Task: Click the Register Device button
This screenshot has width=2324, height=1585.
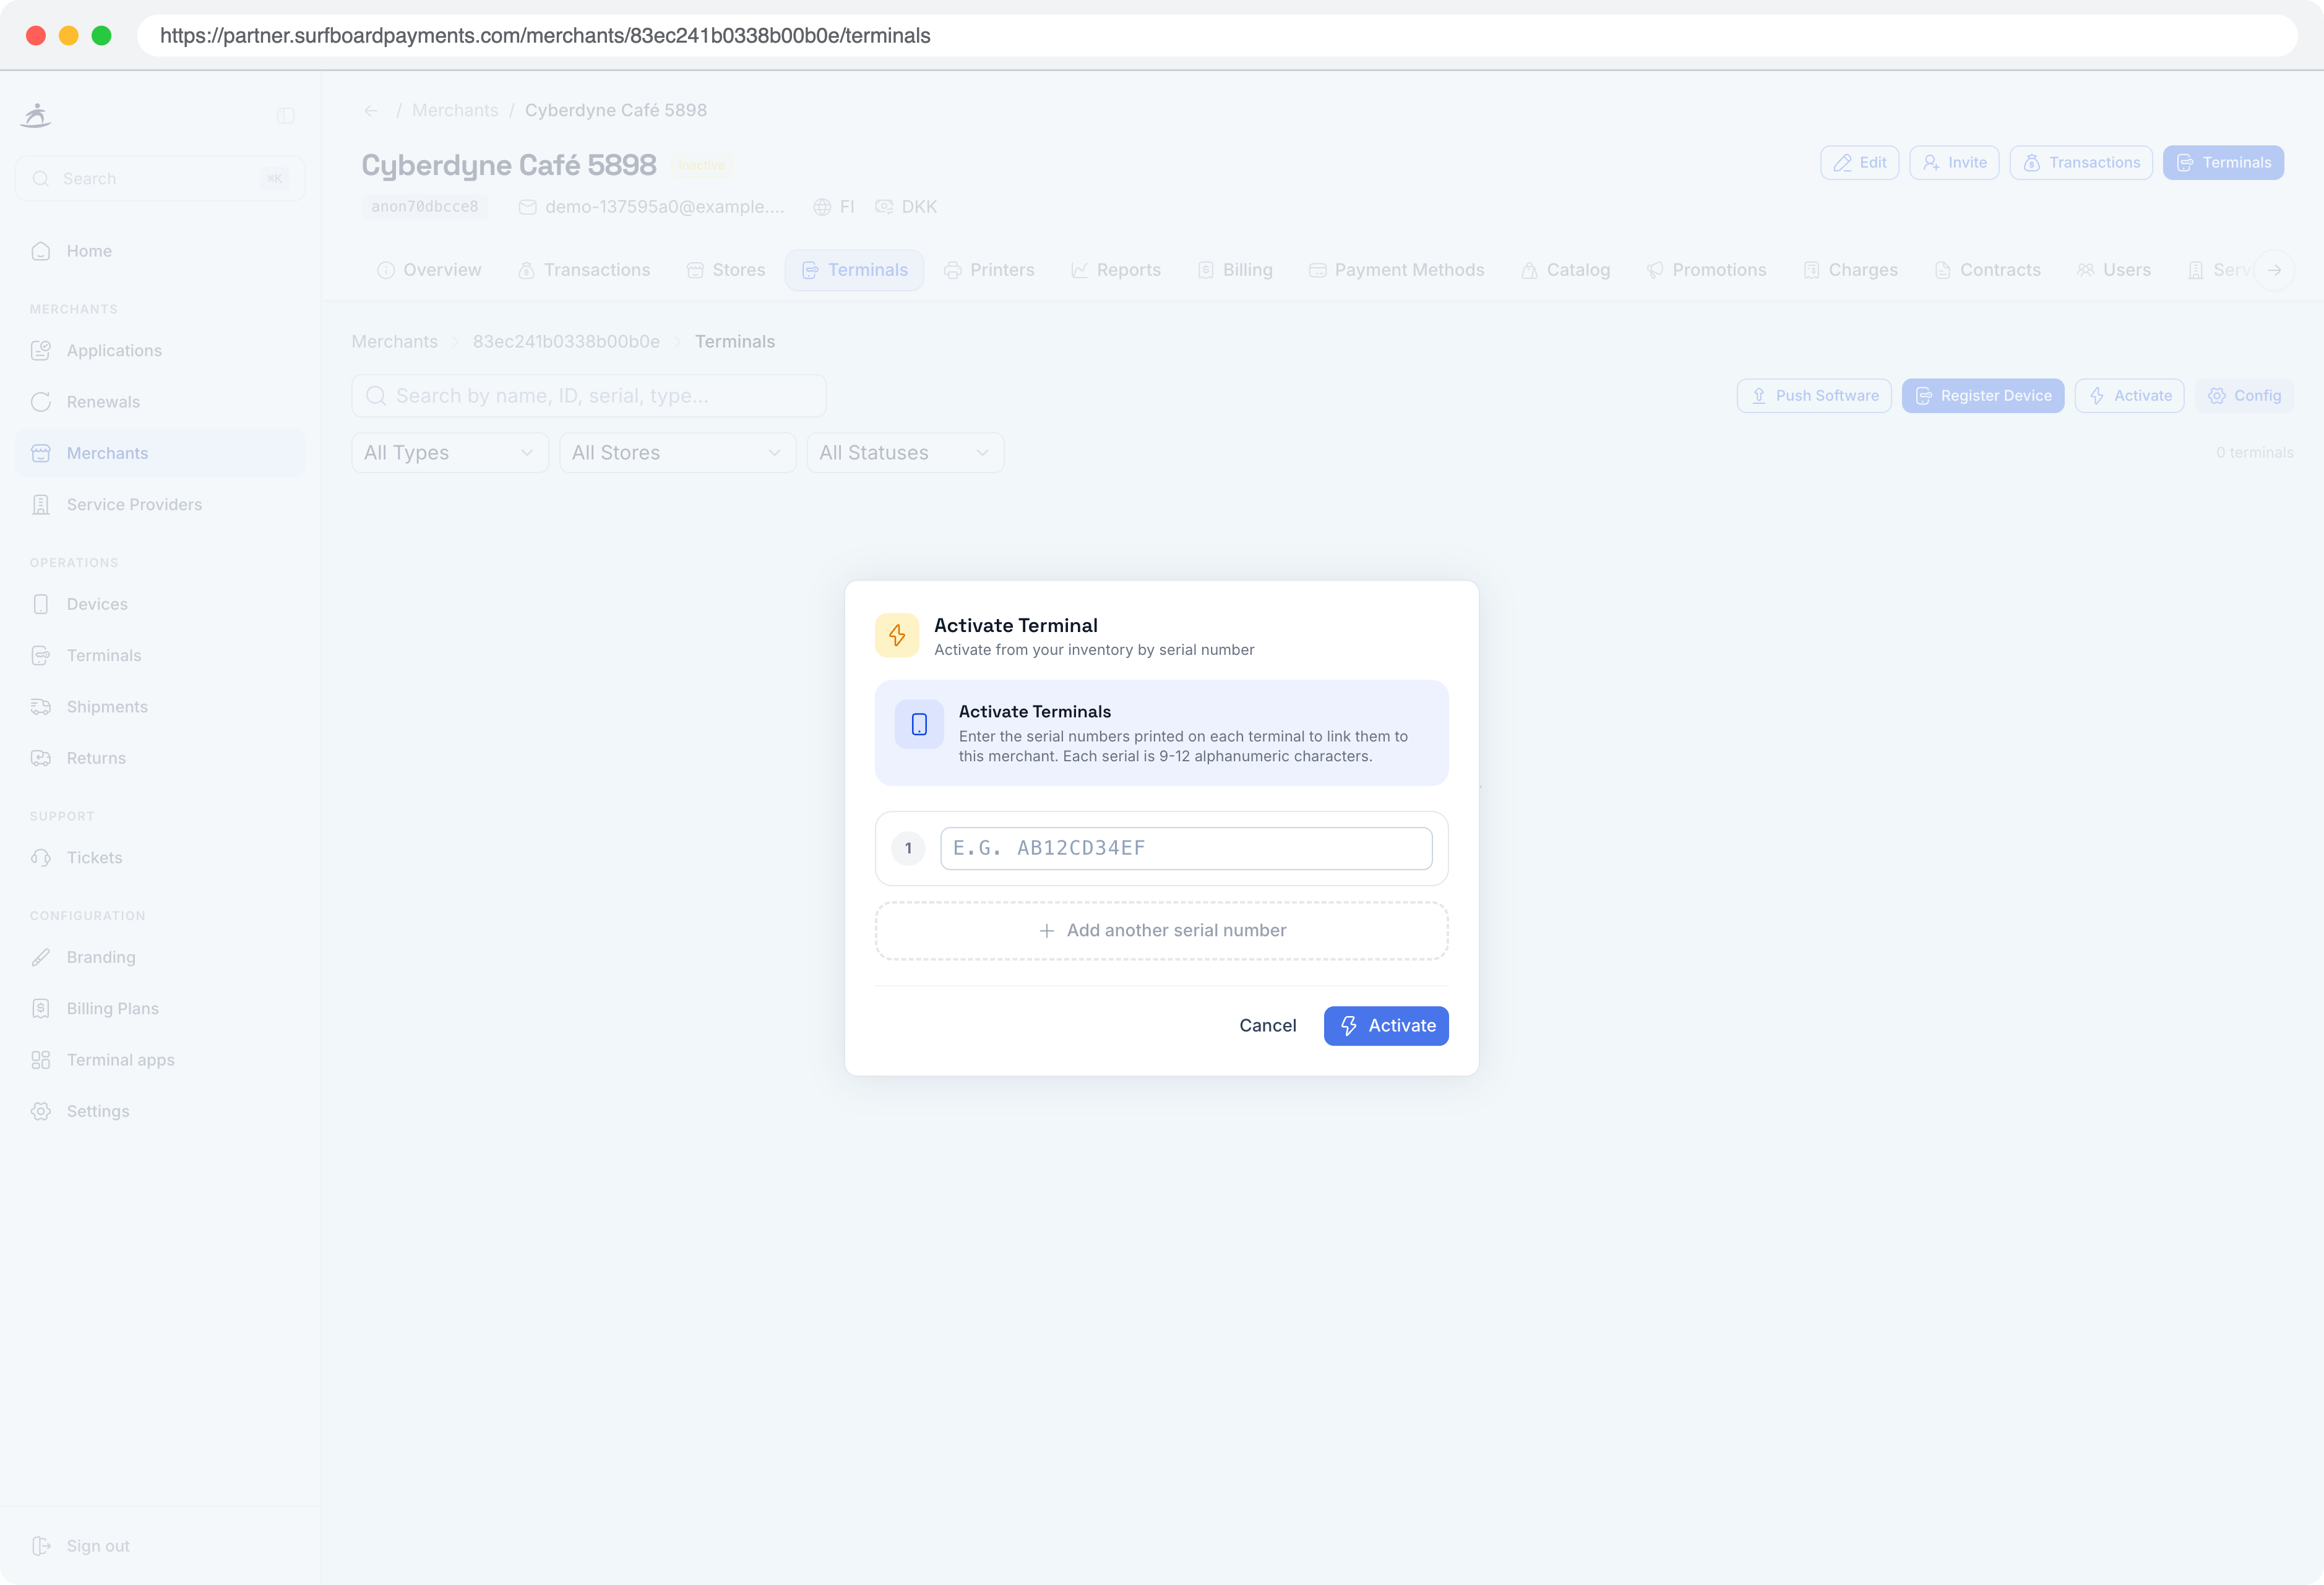Action: pos(1983,396)
